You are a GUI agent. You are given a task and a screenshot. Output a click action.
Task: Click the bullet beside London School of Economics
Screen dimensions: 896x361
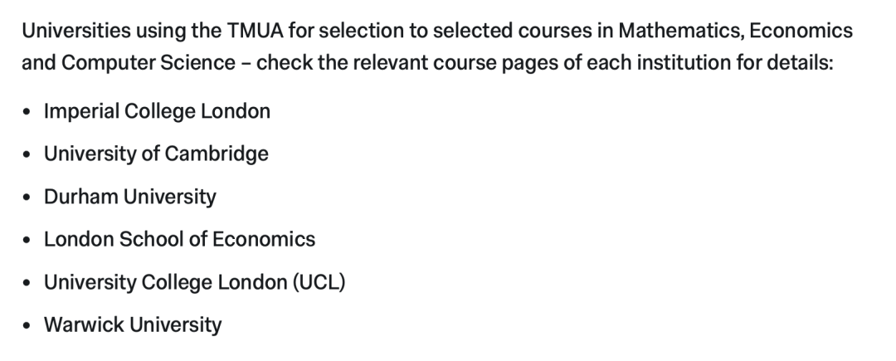click(x=27, y=241)
